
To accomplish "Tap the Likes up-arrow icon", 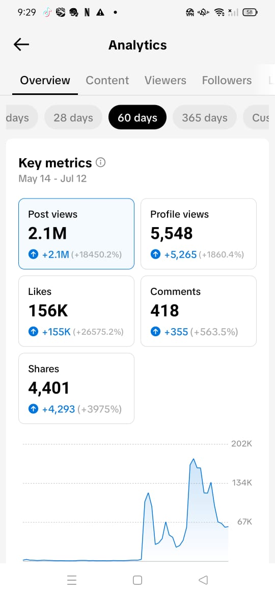I will (34, 332).
